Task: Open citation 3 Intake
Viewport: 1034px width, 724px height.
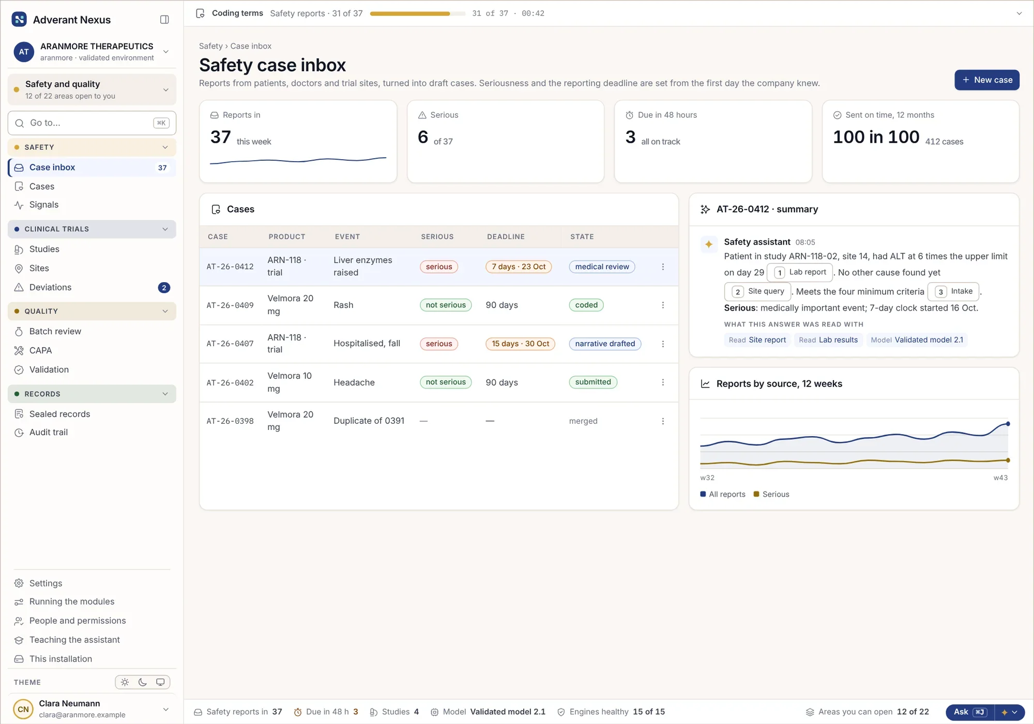Action: tap(953, 291)
